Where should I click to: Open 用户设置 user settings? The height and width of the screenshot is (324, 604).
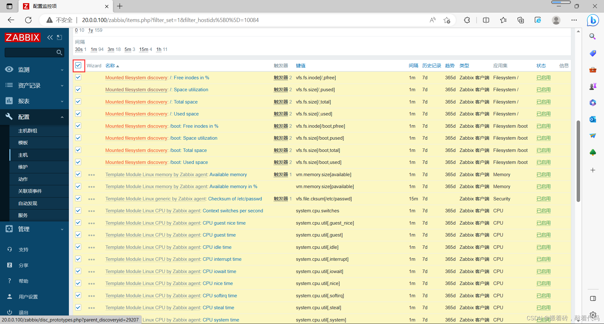[x=28, y=297]
